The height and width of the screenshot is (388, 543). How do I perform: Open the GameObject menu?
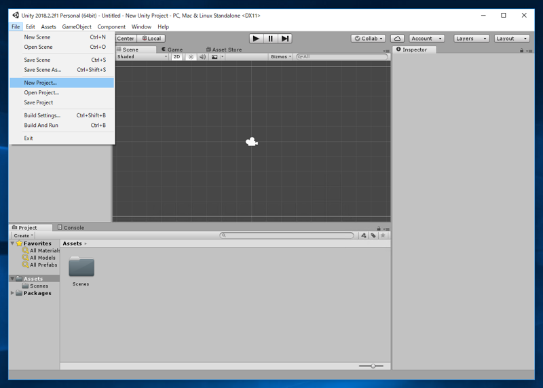tap(77, 26)
